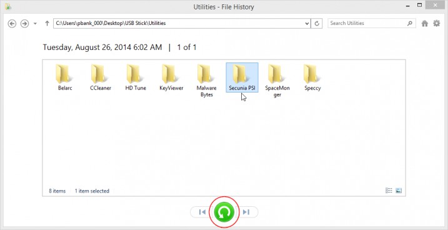448x230 pixels.
Task: Select the Malware Bytes folder
Action: coord(207,81)
